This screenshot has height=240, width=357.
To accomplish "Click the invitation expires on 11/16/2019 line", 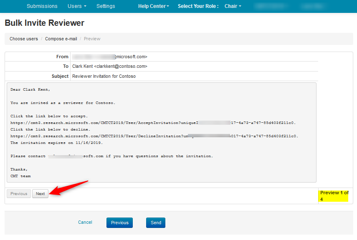I will (56, 143).
